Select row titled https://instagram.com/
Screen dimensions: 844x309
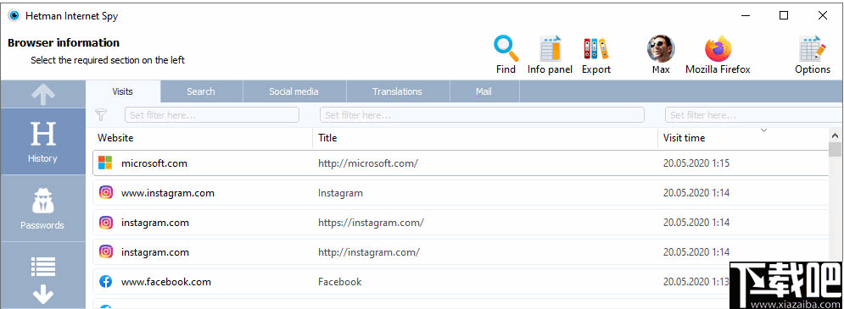click(461, 223)
